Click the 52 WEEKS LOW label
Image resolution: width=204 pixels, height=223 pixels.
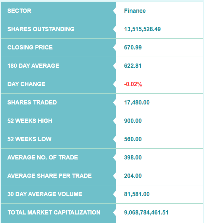[x=29, y=139]
